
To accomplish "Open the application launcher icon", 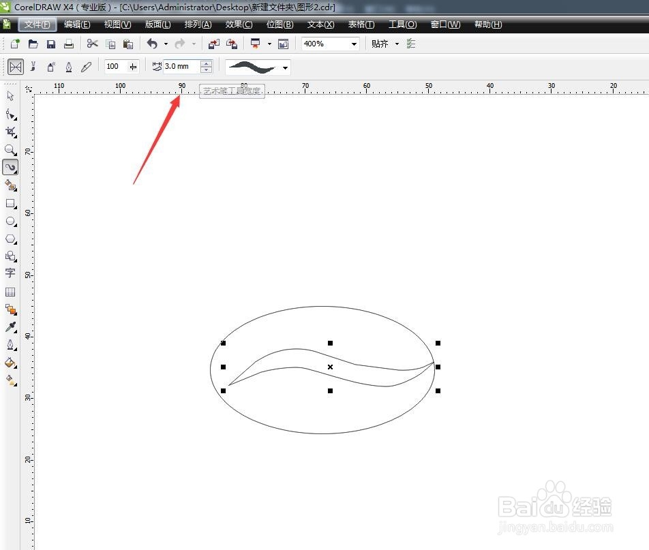I will (256, 44).
